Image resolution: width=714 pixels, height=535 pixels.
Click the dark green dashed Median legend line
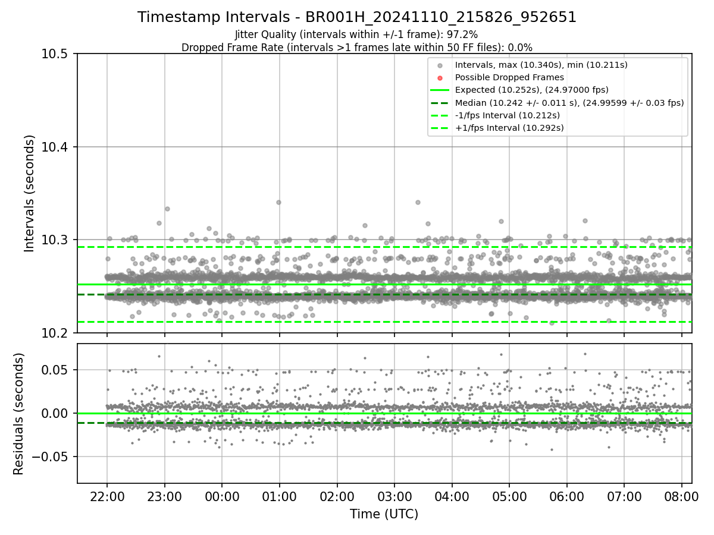[x=440, y=103]
